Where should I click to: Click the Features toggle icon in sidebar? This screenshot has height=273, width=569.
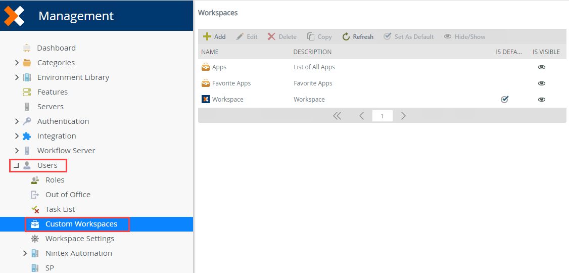27,92
